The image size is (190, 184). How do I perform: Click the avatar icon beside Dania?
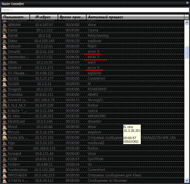(x=5, y=30)
